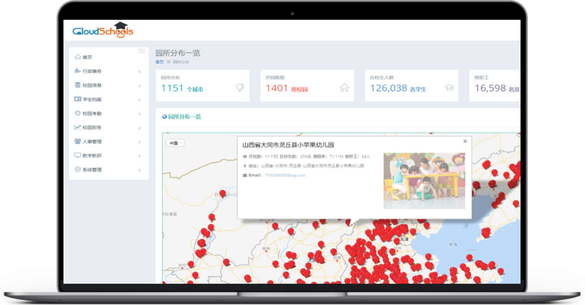Click the 在校生人数 card label
This screenshot has height=305, width=585.
click(382, 77)
